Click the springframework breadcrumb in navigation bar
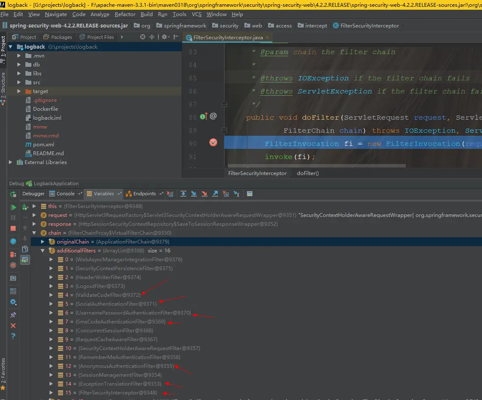Screen dimensions: 482x400 [x=185, y=26]
